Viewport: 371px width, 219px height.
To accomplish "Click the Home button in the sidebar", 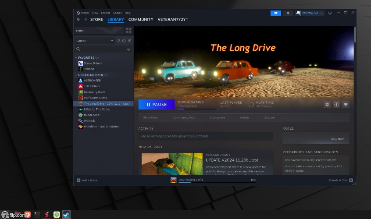I will point(99,31).
